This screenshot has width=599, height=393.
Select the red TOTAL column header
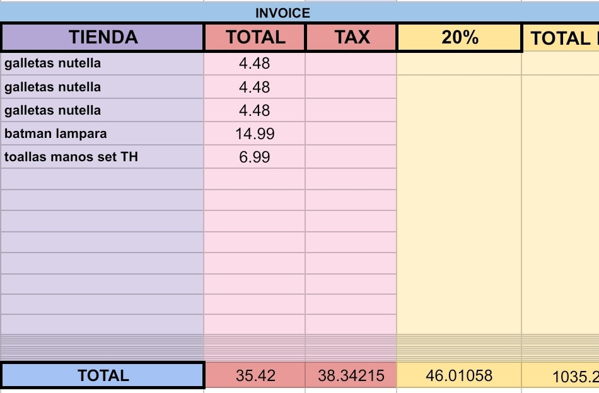click(255, 38)
